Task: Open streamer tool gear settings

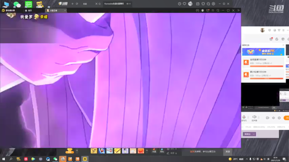Action: click(279, 118)
